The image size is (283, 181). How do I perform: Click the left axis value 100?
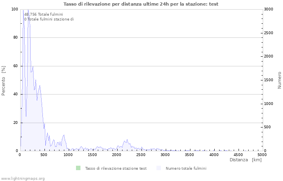(15, 9)
